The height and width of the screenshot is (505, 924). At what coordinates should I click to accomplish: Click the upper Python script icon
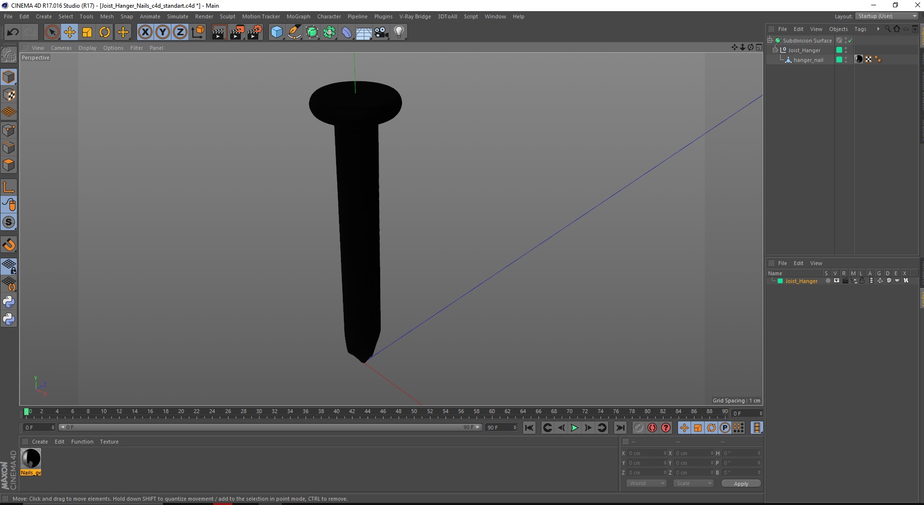(x=9, y=302)
